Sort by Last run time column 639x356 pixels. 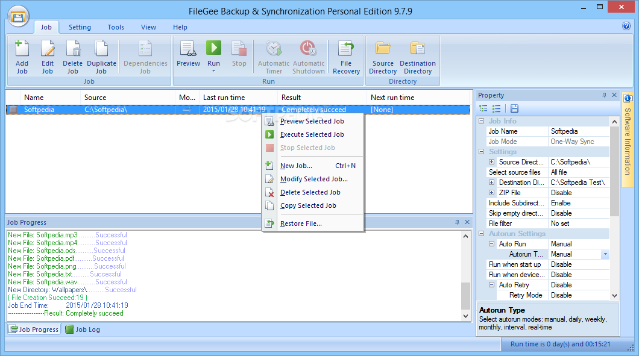238,98
